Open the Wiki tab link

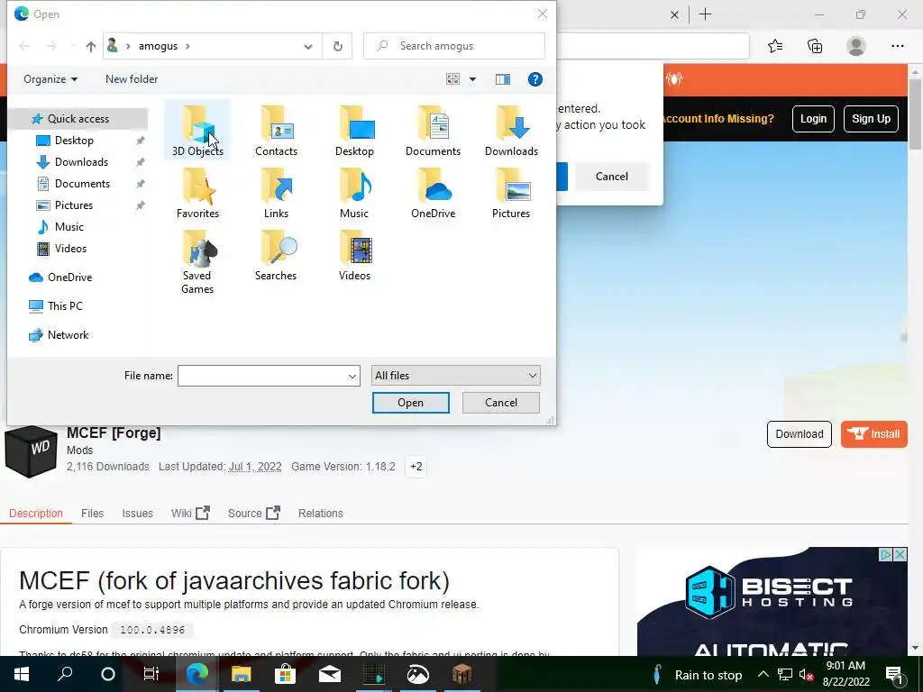click(x=190, y=513)
